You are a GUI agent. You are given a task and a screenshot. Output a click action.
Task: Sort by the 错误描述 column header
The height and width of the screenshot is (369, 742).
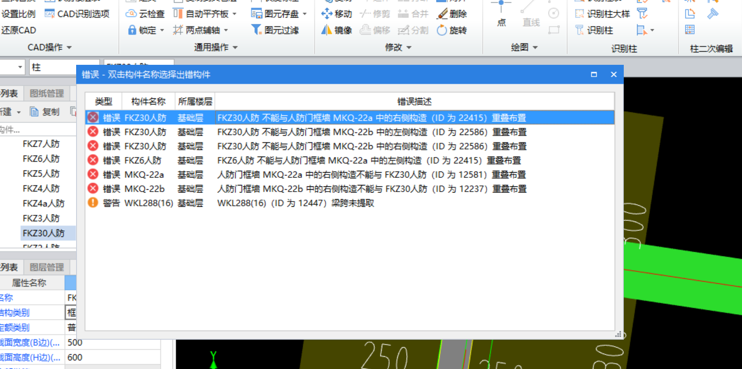click(414, 101)
